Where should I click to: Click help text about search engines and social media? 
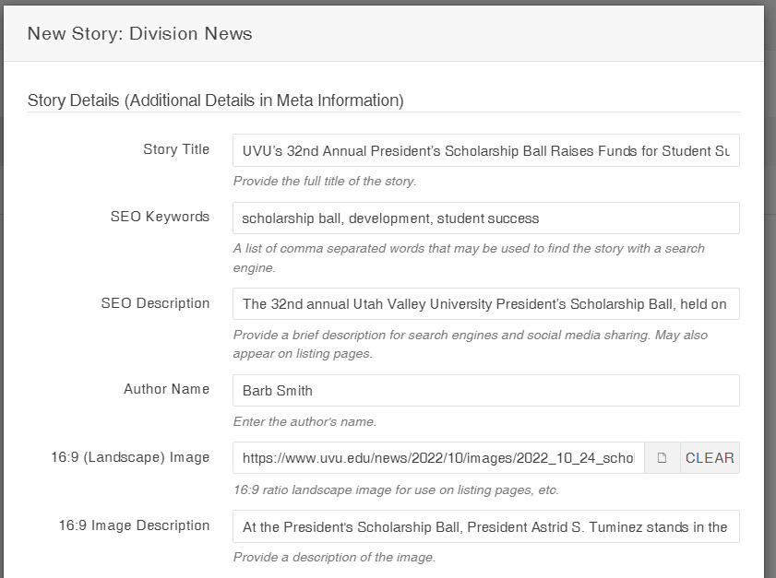click(x=471, y=344)
